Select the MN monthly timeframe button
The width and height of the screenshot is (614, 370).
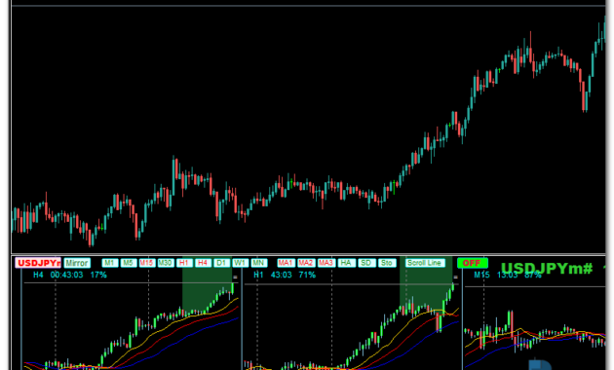(x=258, y=263)
